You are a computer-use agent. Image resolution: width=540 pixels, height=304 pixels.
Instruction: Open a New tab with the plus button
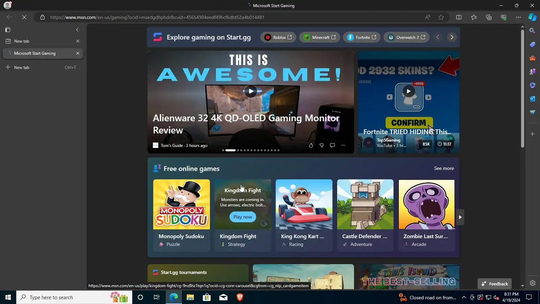click(x=43, y=68)
